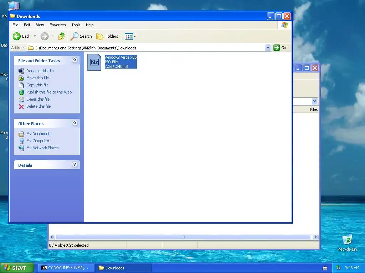Go up one folder level icon
Image resolution: width=365 pixels, height=273 pixels.
point(61,36)
